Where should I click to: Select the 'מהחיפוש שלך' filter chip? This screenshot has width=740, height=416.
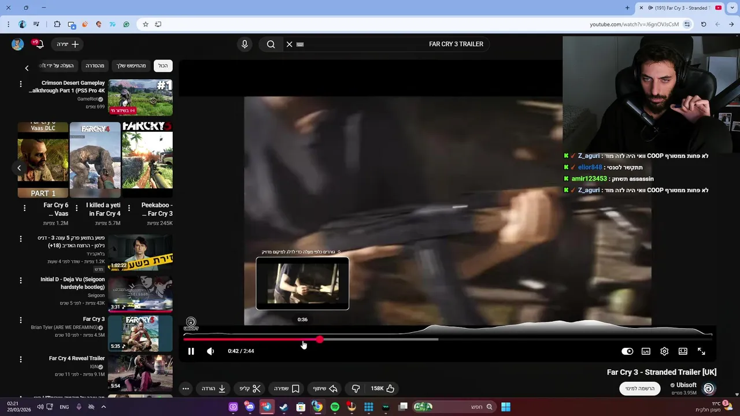pos(131,66)
